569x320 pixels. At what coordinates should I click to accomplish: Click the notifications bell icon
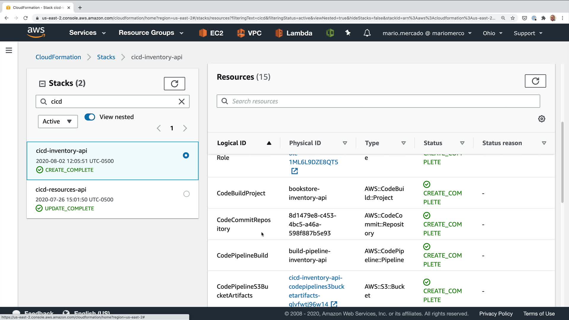pos(367,33)
